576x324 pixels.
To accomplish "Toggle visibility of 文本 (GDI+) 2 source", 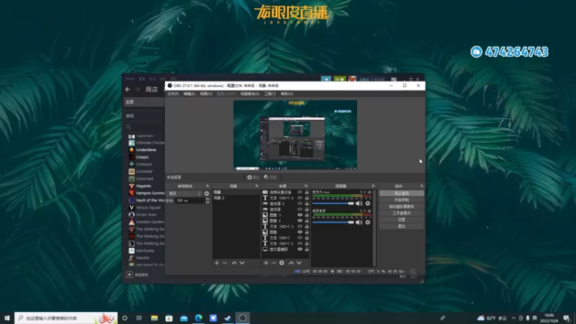I will tap(300, 243).
